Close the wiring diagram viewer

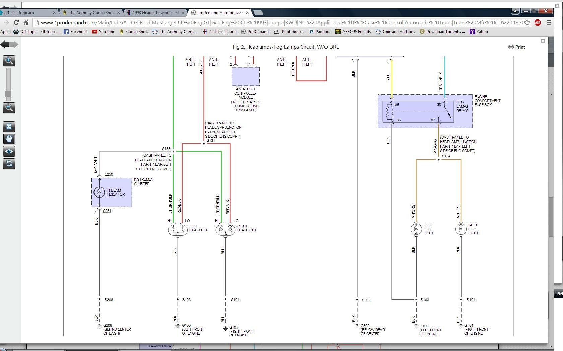(x=543, y=41)
